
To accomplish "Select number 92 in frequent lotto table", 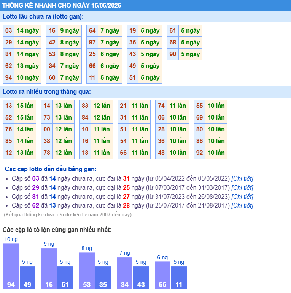I will tap(200, 153).
